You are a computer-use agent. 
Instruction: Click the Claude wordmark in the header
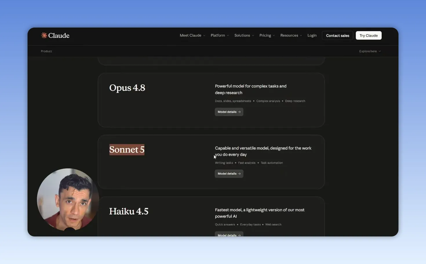pos(59,35)
